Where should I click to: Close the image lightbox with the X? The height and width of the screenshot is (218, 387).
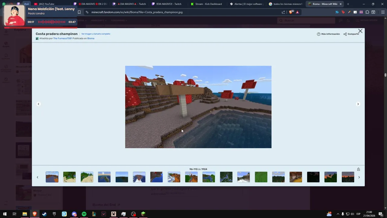click(360, 31)
